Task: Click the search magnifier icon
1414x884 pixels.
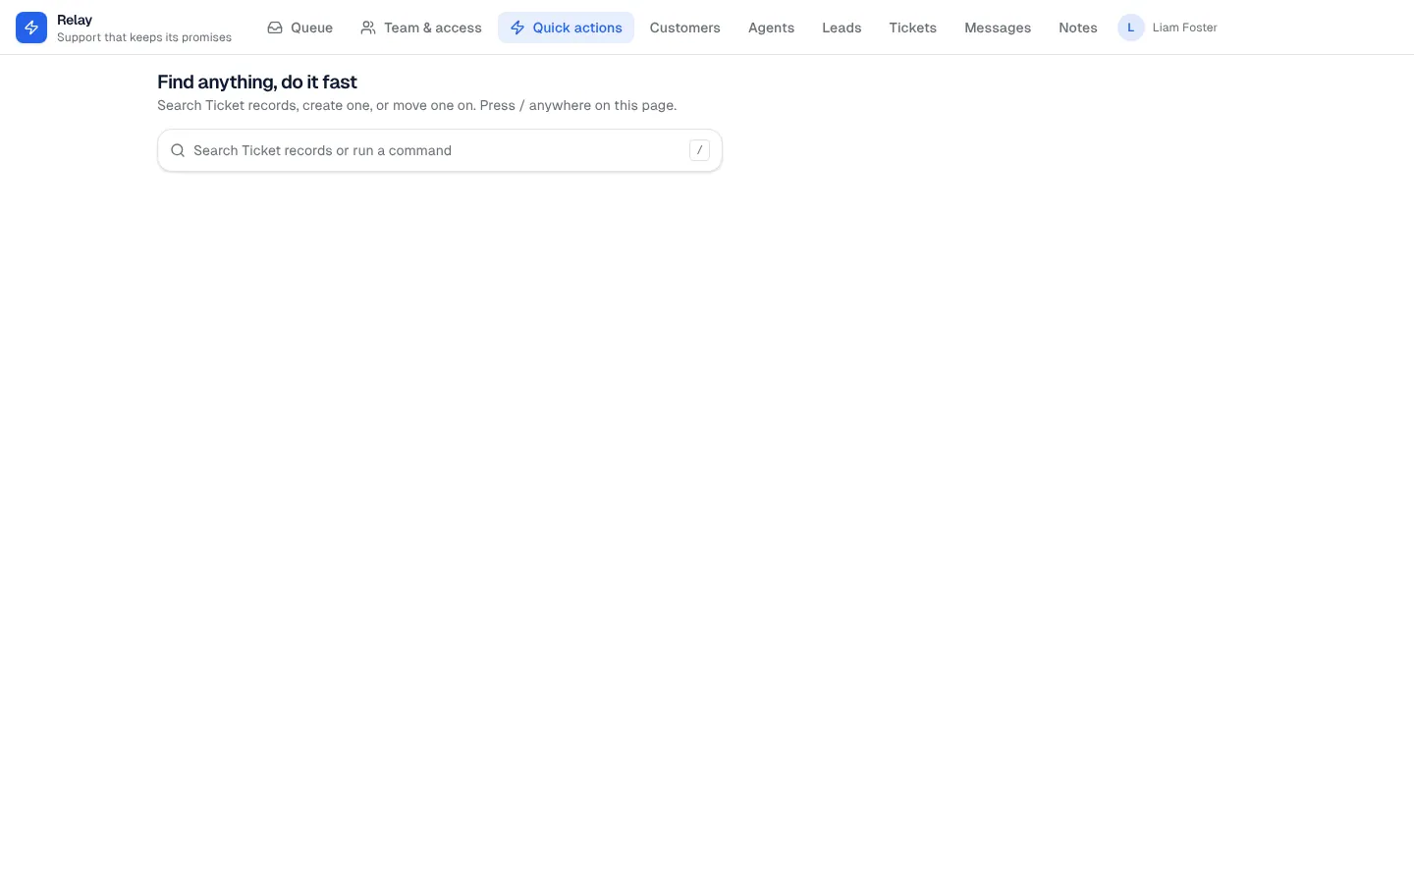Action: (x=178, y=150)
